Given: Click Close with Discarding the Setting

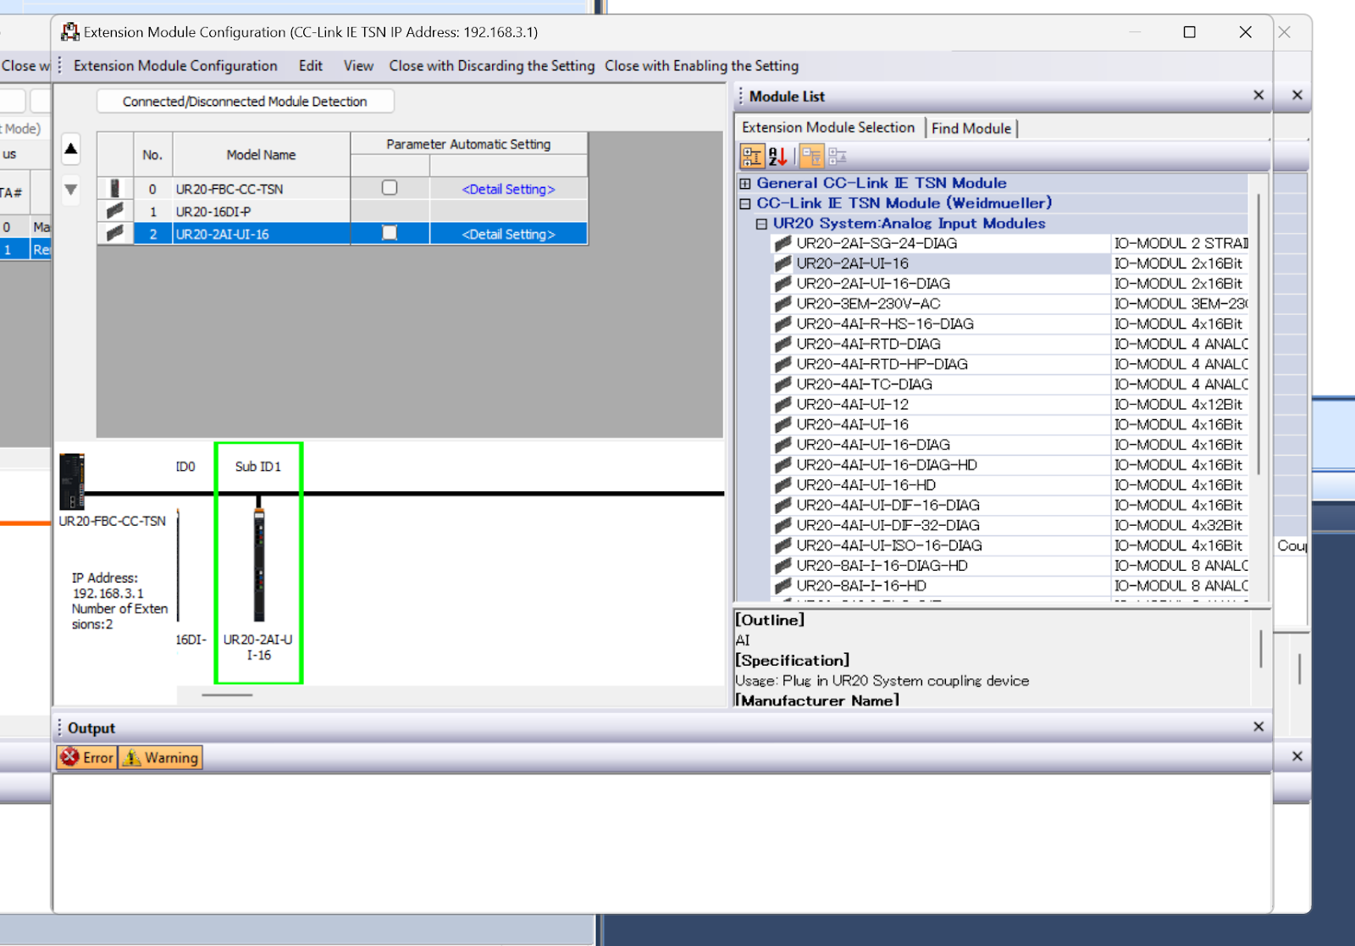Looking at the screenshot, I should (492, 65).
